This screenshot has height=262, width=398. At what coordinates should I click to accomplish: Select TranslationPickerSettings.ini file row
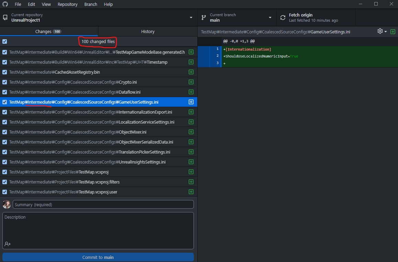(99, 152)
